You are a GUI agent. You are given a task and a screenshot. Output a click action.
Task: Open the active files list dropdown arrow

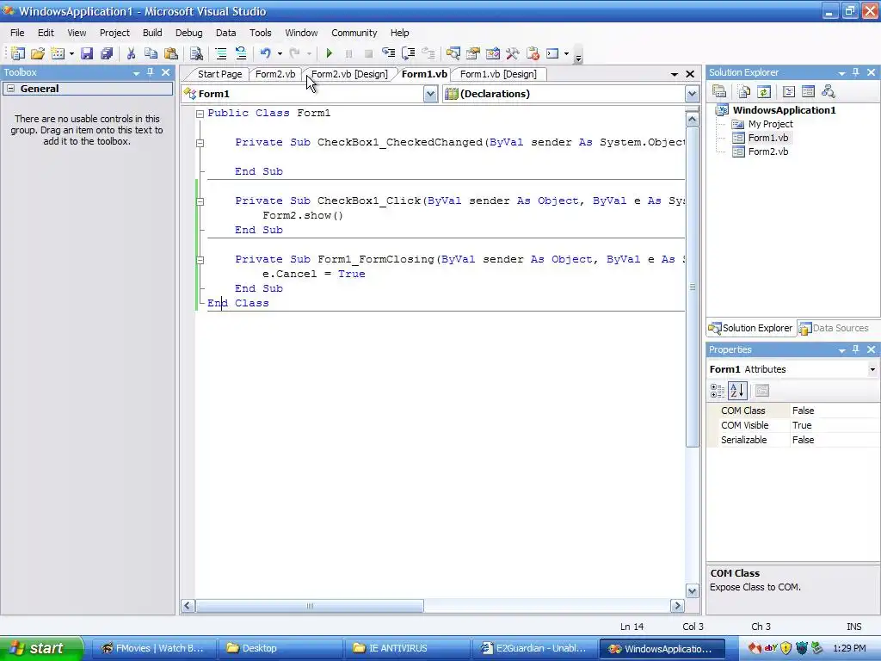click(x=675, y=74)
